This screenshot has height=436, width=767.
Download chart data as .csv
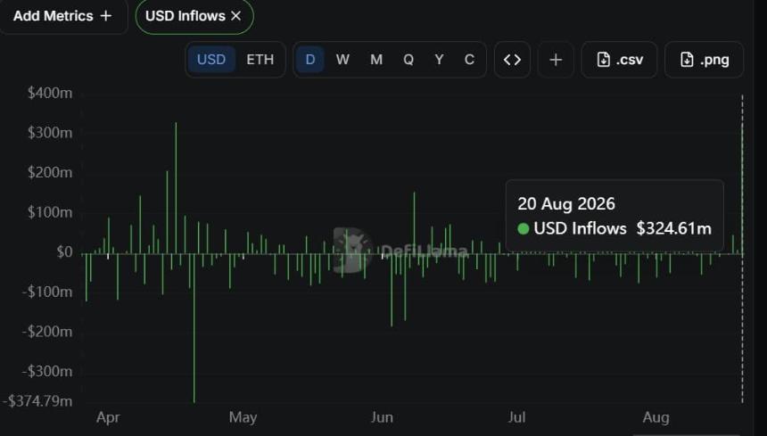click(619, 60)
